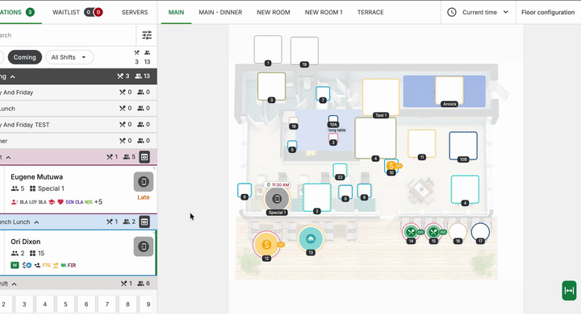Select large table 2 on floor plan
The image size is (581, 314).
[317, 197]
